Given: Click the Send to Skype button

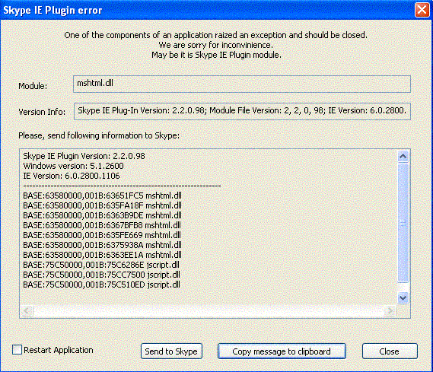Looking at the screenshot, I should pyautogui.click(x=171, y=351).
